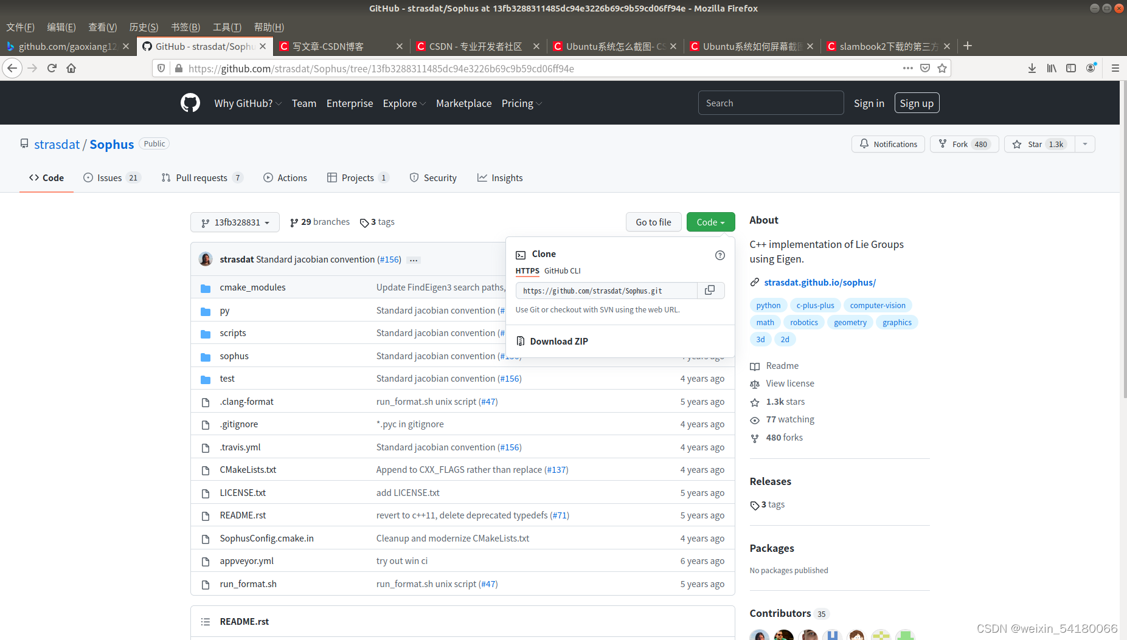Click the Save to Pocket icon
Image resolution: width=1127 pixels, height=640 pixels.
(925, 68)
